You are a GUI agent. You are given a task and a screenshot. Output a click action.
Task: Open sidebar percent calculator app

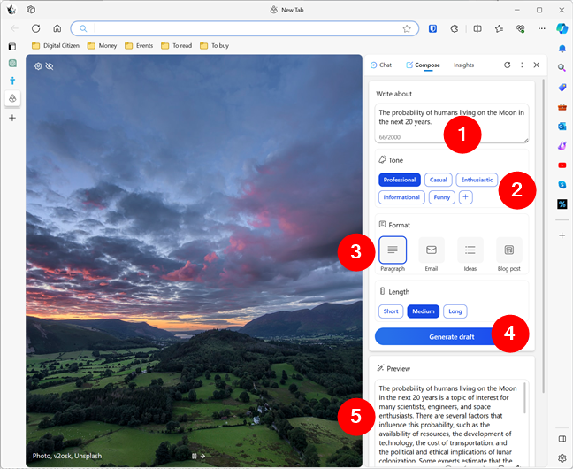tap(562, 204)
